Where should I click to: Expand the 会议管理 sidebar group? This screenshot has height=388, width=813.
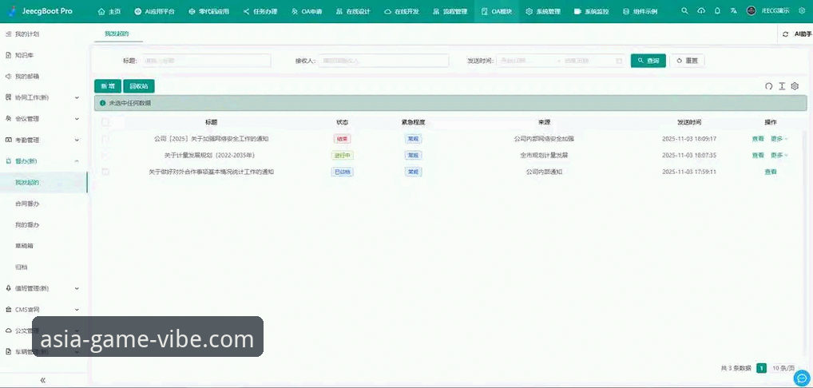(x=44, y=119)
